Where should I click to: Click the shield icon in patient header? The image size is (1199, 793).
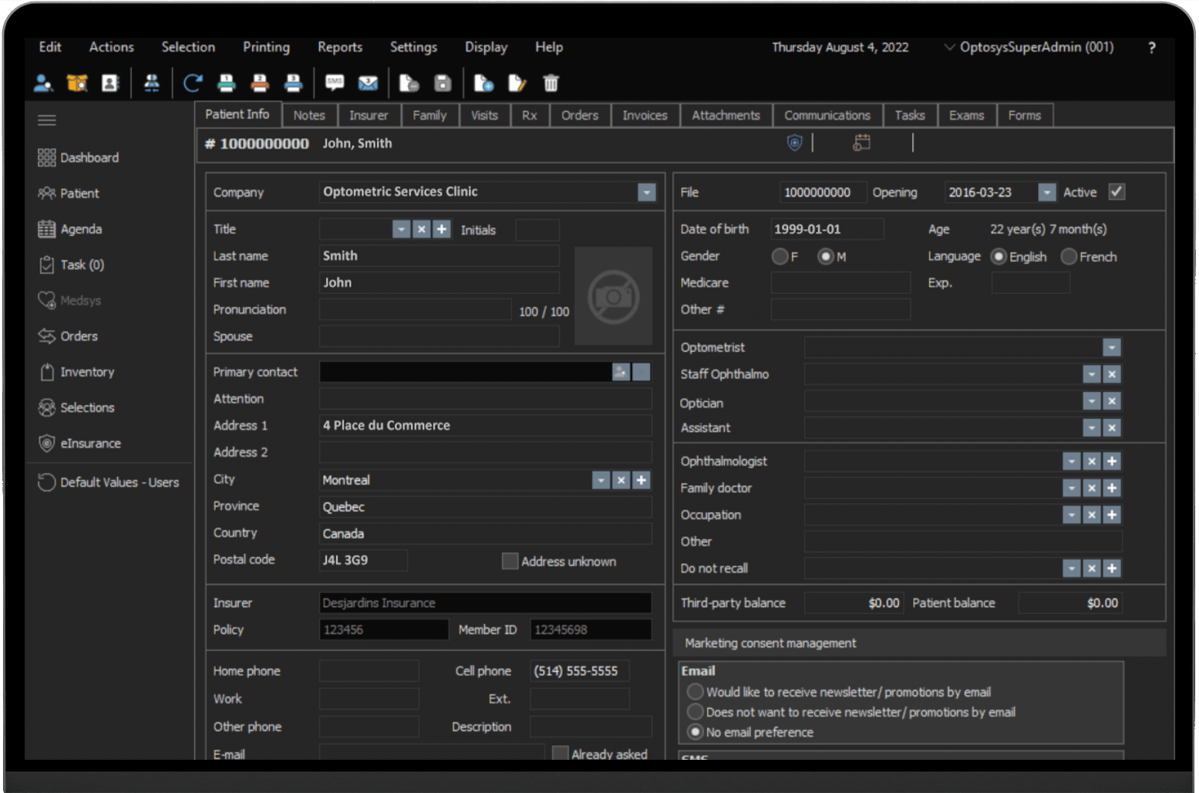pos(794,143)
